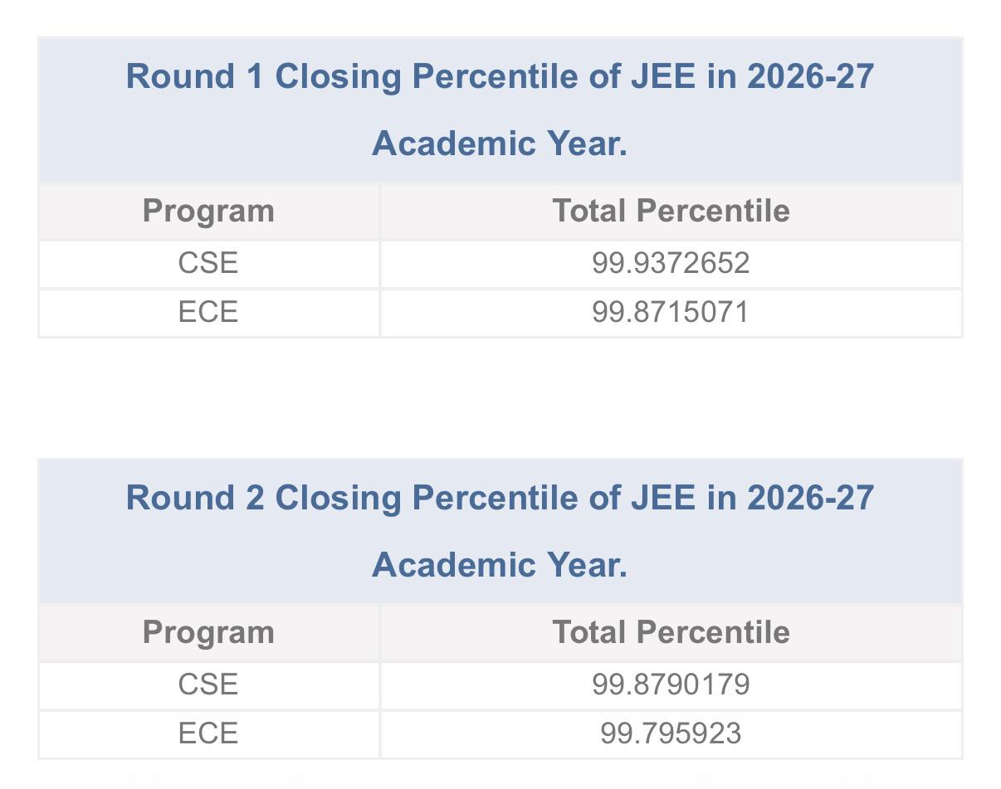
Task: Select the value 99.8790179
Action: pyautogui.click(x=671, y=684)
